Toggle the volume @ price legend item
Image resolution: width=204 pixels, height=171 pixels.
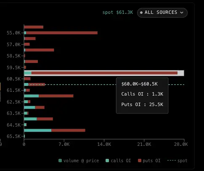tap(79, 161)
